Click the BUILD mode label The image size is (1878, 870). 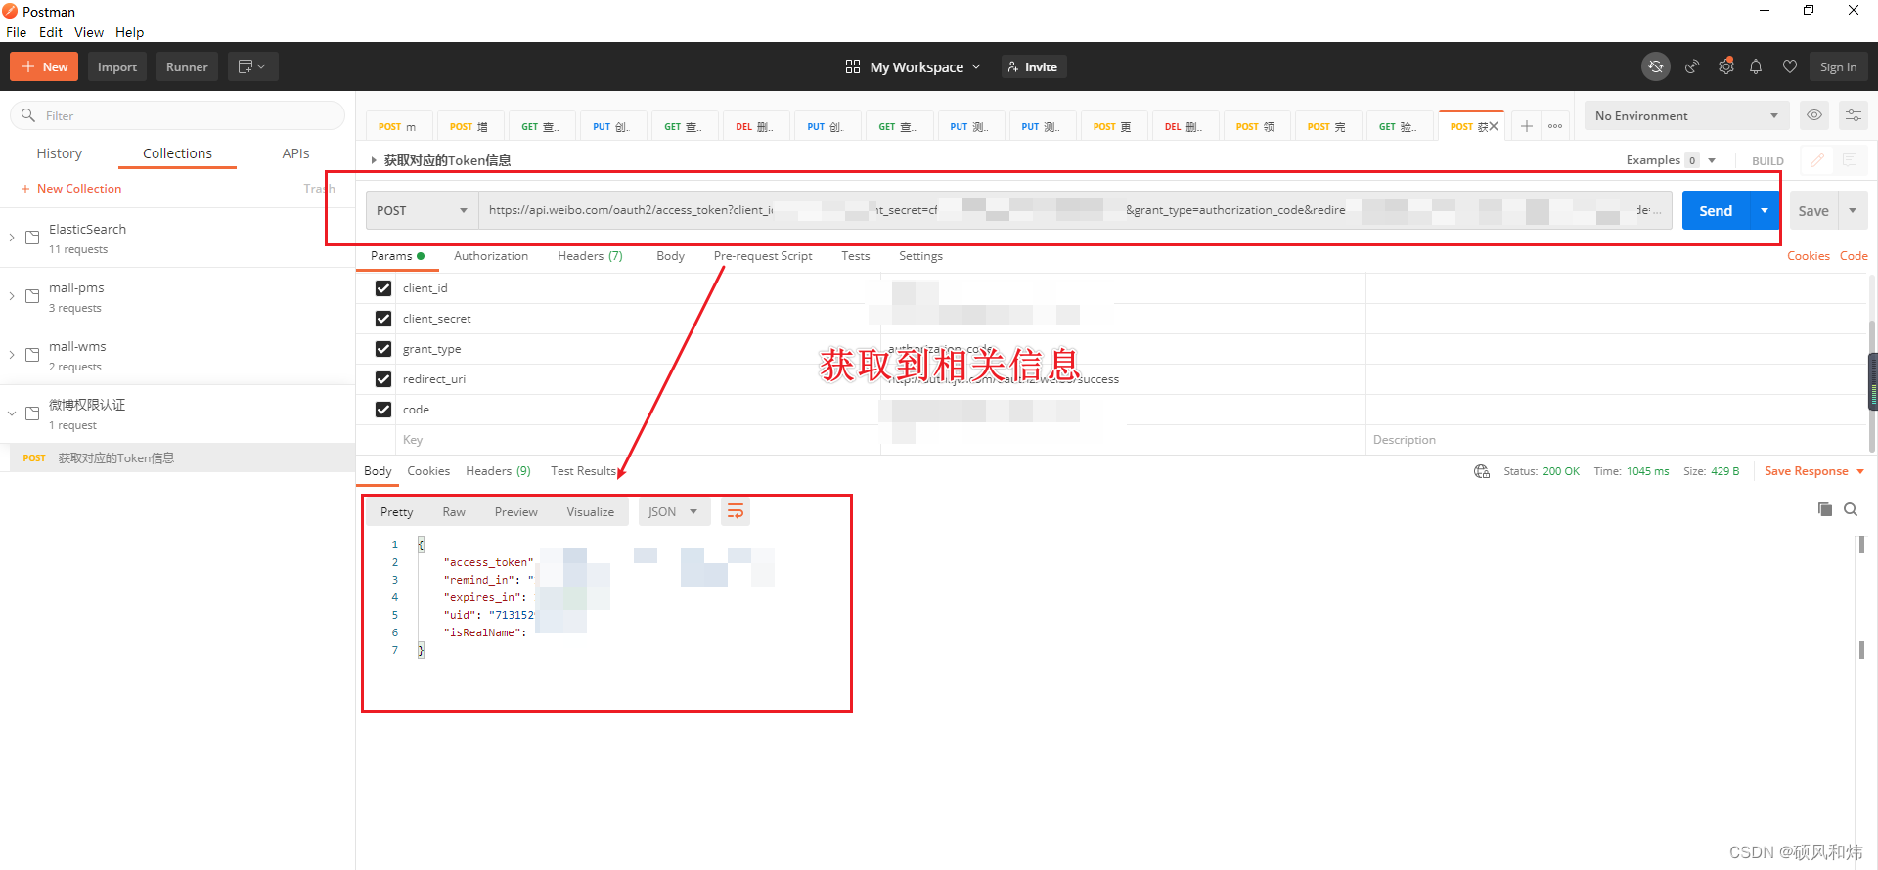point(1767,161)
